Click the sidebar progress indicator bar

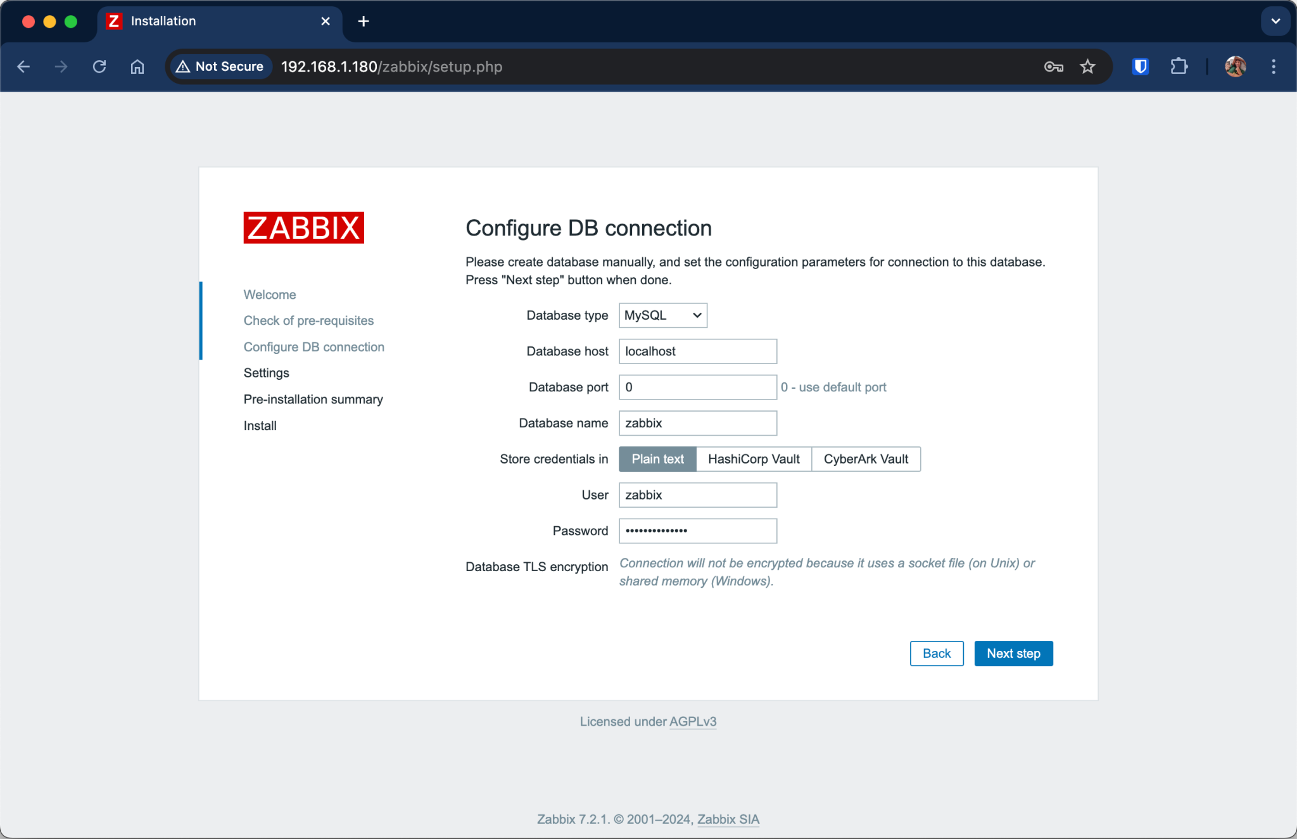coord(201,320)
